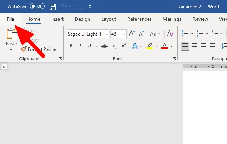
Task: Switch to the Insert tab
Action: (x=57, y=19)
